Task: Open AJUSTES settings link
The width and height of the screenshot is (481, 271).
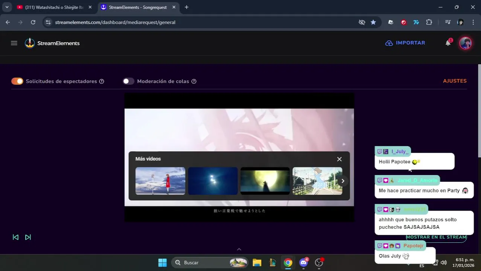Action: [x=455, y=81]
